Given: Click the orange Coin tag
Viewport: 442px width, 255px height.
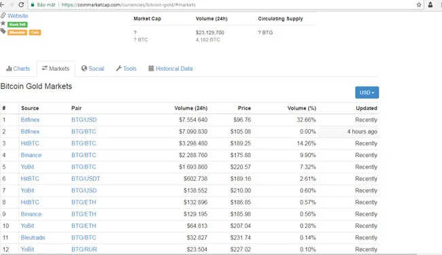Looking at the screenshot, I should pyautogui.click(x=35, y=33).
